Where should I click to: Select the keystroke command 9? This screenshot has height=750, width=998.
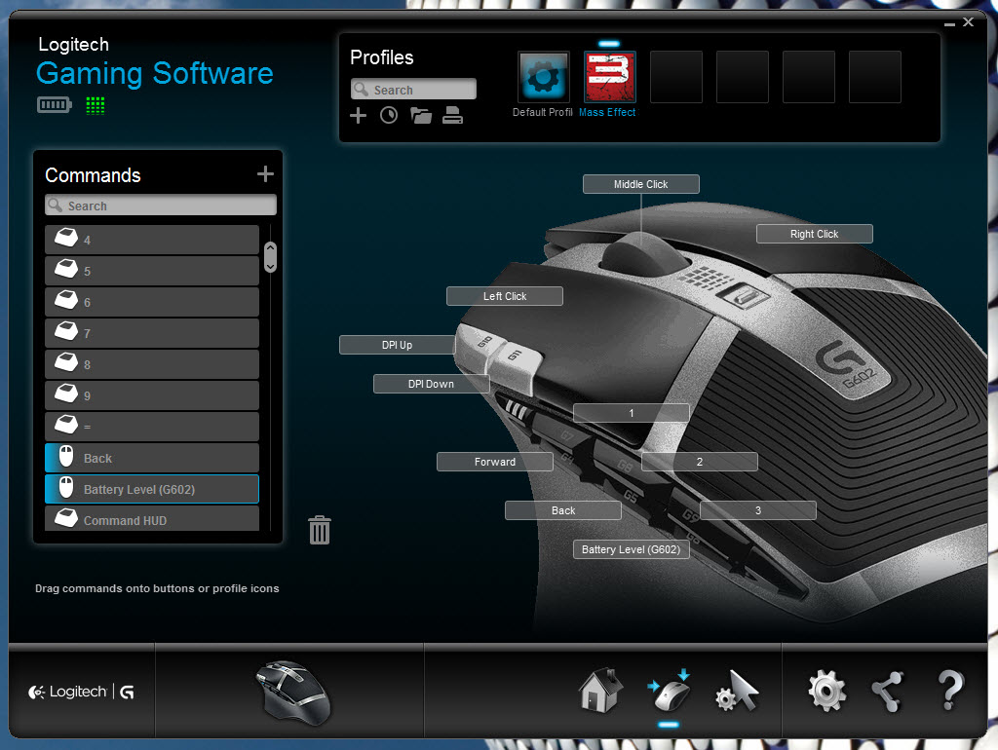[x=152, y=395]
